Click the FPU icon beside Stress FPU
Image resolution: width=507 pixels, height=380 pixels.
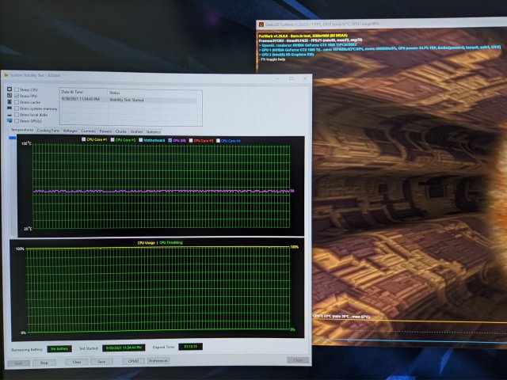point(9,96)
